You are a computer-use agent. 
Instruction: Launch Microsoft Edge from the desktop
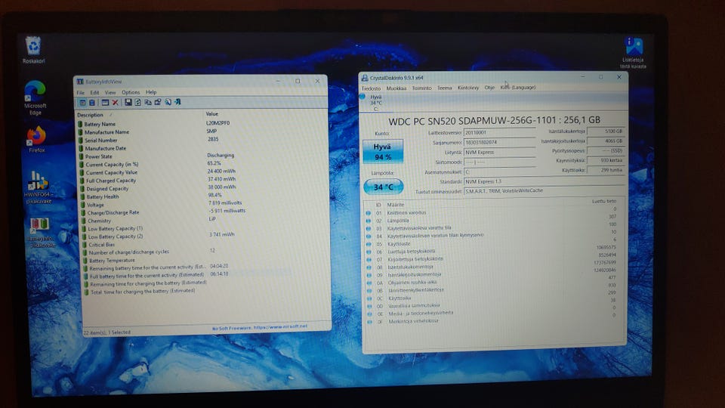pos(35,97)
